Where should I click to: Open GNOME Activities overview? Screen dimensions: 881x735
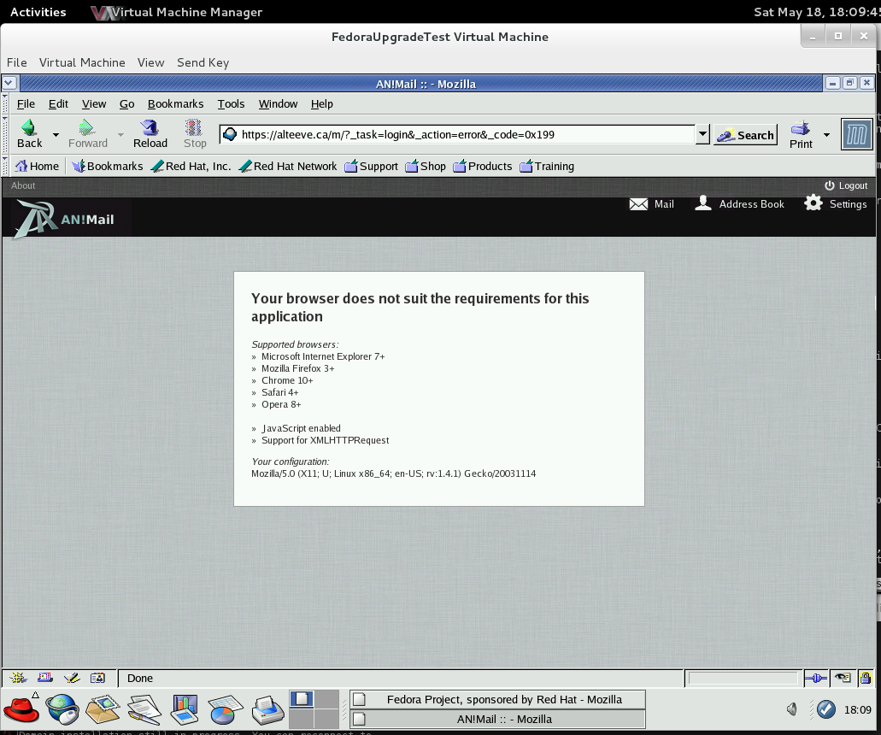click(x=38, y=12)
